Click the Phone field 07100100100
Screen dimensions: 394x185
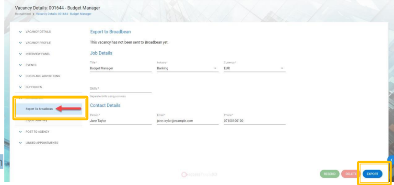255,121
